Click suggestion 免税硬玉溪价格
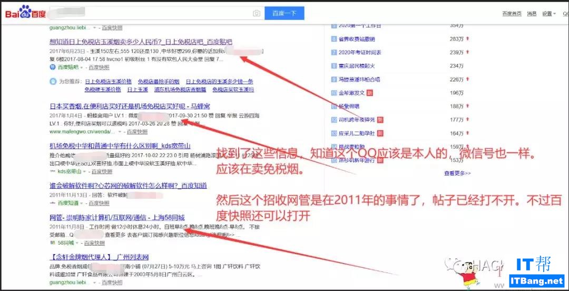 pyautogui.click(x=103, y=90)
